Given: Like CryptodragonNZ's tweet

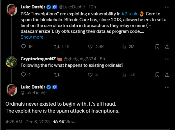Looking at the screenshot, I should click(x=90, y=75).
